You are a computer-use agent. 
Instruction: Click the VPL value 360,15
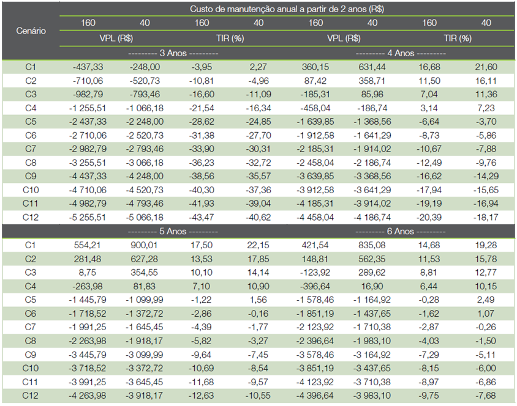[315, 67]
